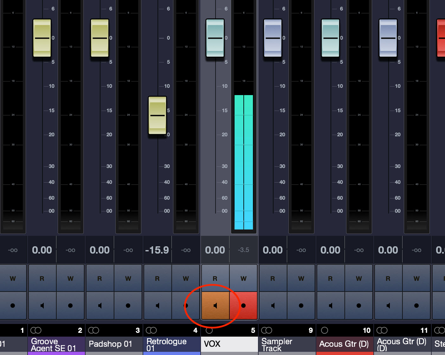Enable monitoring on Sampler Track
The width and height of the screenshot is (445, 355).
coord(273,305)
